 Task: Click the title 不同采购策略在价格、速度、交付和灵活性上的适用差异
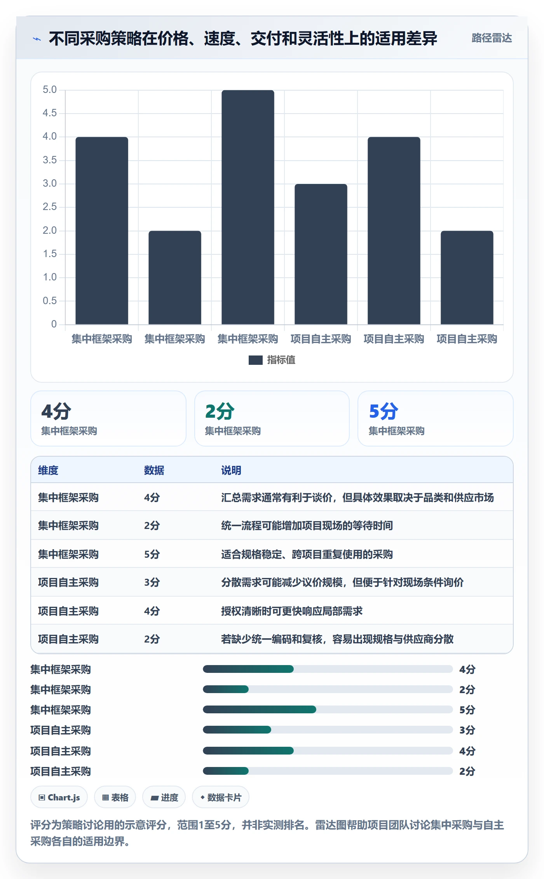pos(243,39)
